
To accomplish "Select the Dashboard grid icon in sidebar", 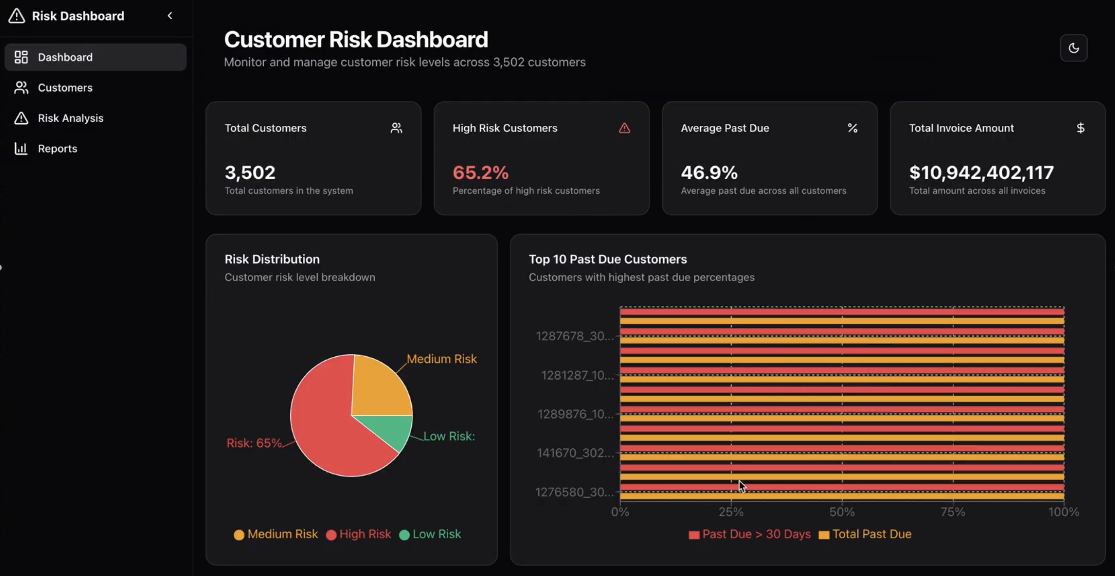I will (x=21, y=57).
